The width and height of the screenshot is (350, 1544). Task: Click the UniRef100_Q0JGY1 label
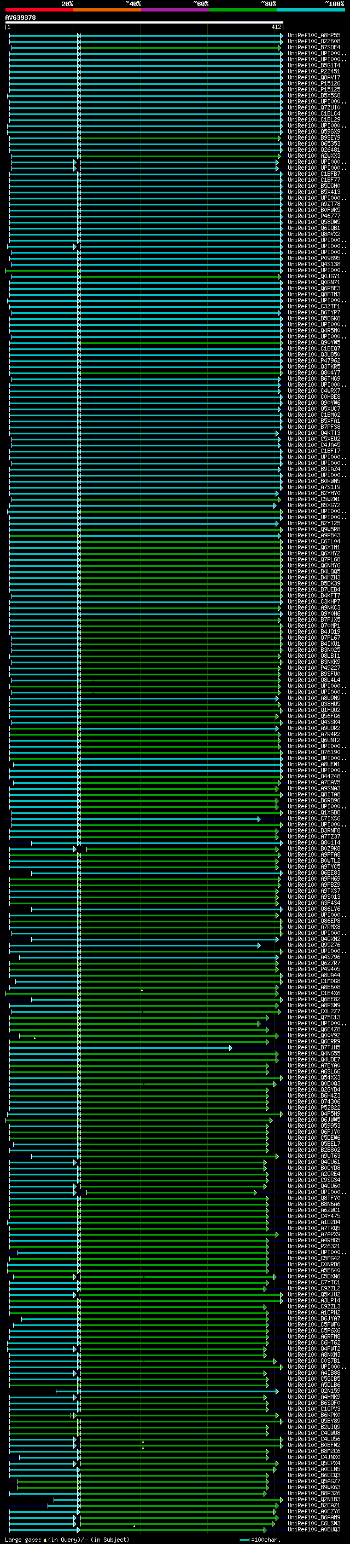[x=314, y=276]
